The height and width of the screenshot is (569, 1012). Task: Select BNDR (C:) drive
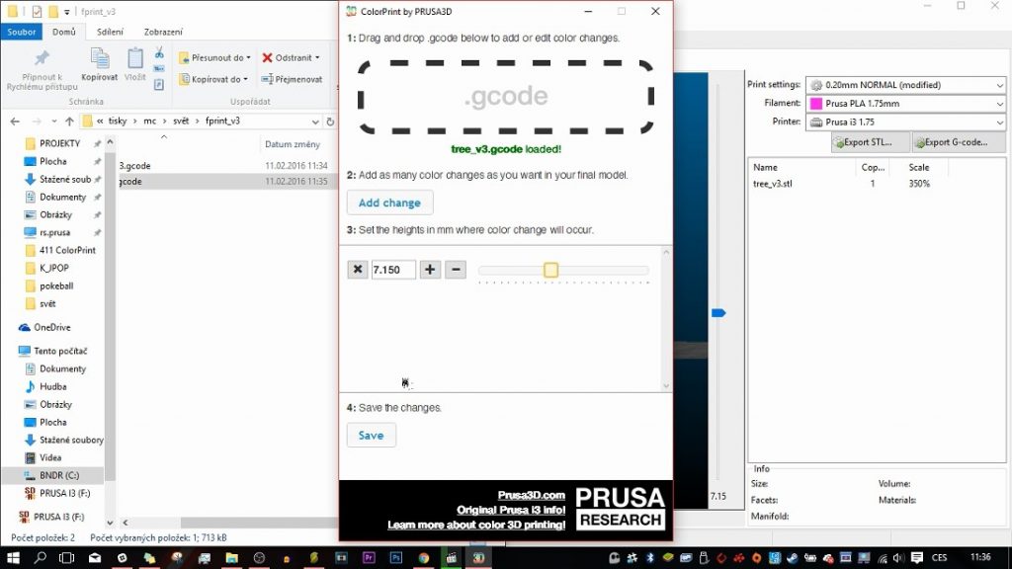coord(58,475)
